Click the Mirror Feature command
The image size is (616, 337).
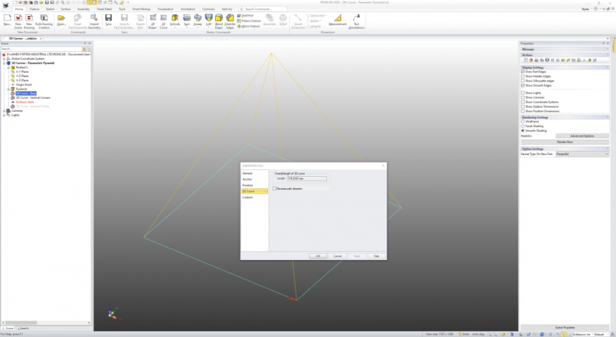pyautogui.click(x=249, y=26)
